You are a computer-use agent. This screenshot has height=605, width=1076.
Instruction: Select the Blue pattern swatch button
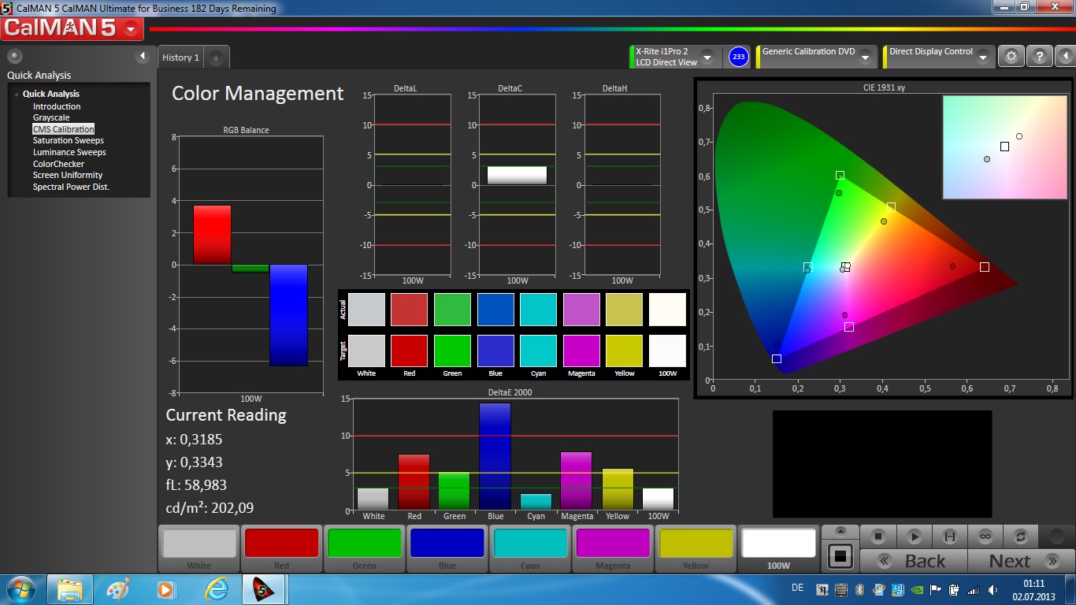447,549
